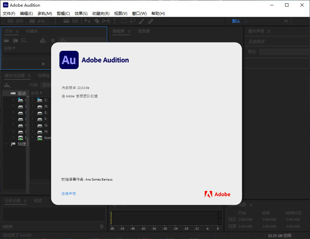Select the Paintbrush Selection tool
Image resolution: width=310 pixels, height=239 pixels.
(x=141, y=21)
